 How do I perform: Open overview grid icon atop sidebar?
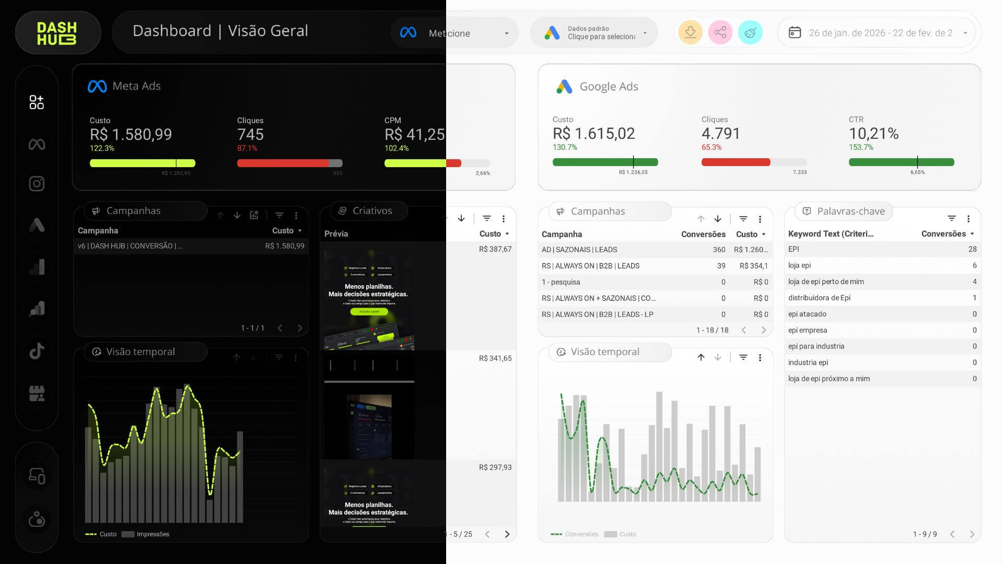click(37, 102)
